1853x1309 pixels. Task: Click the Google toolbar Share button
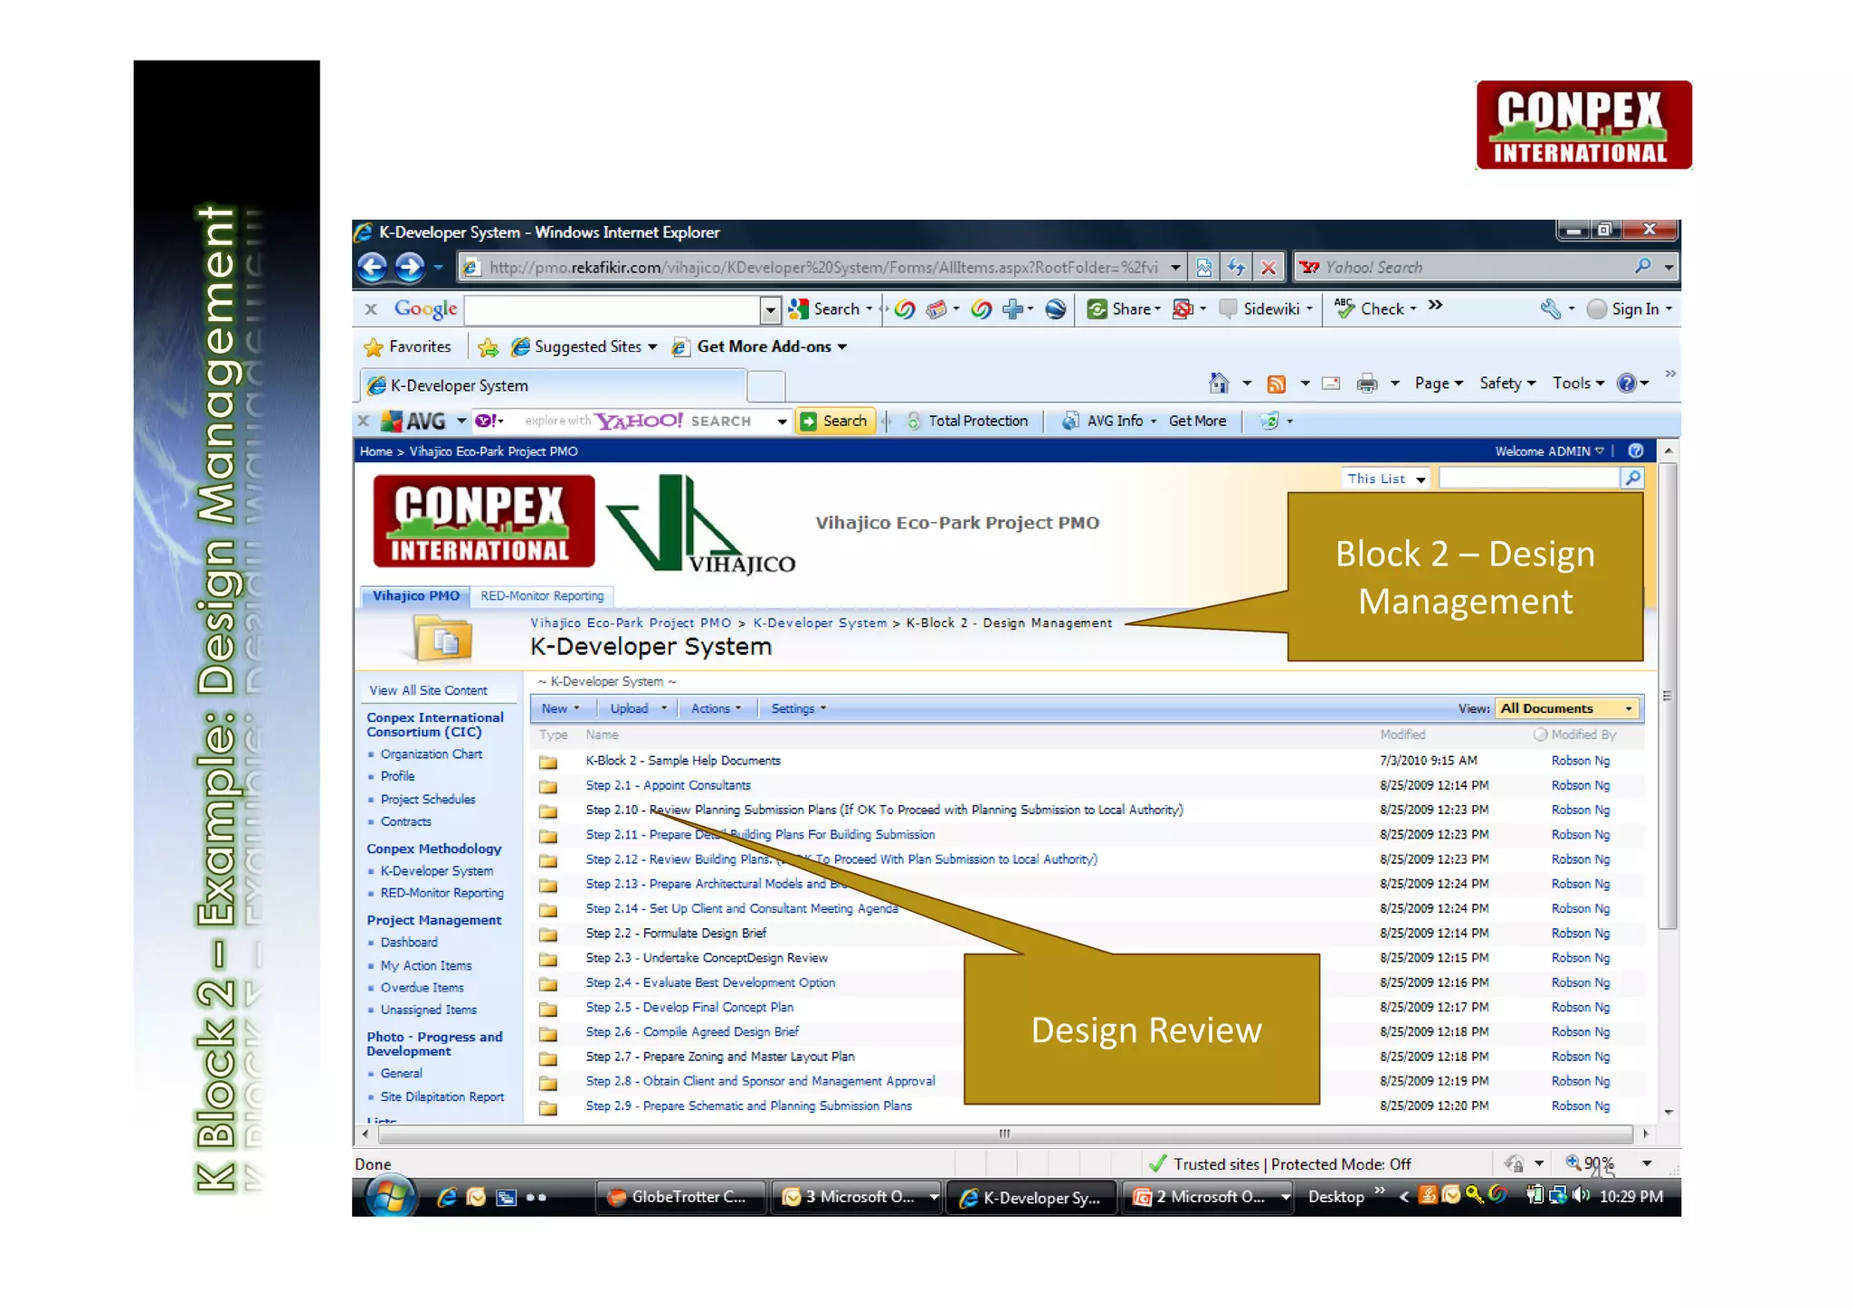click(x=1125, y=309)
